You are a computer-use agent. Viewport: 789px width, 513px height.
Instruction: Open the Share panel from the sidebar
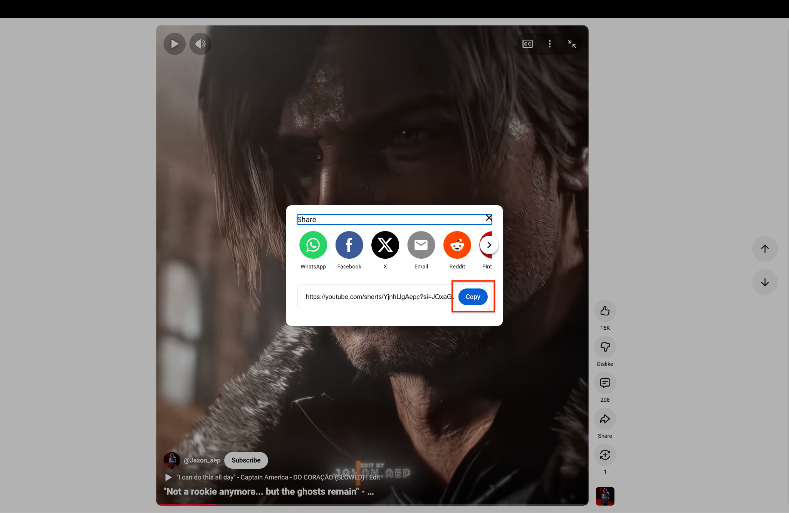(x=604, y=419)
